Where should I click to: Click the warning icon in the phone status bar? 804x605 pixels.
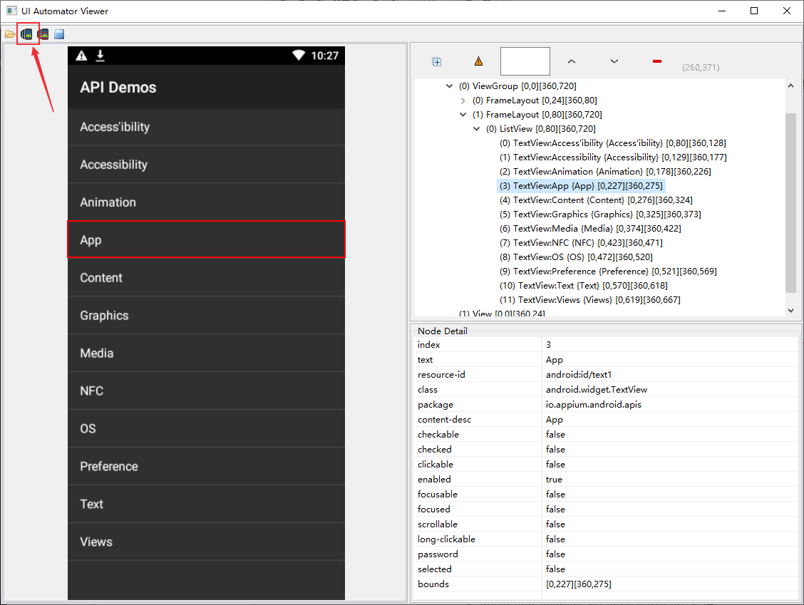point(81,56)
